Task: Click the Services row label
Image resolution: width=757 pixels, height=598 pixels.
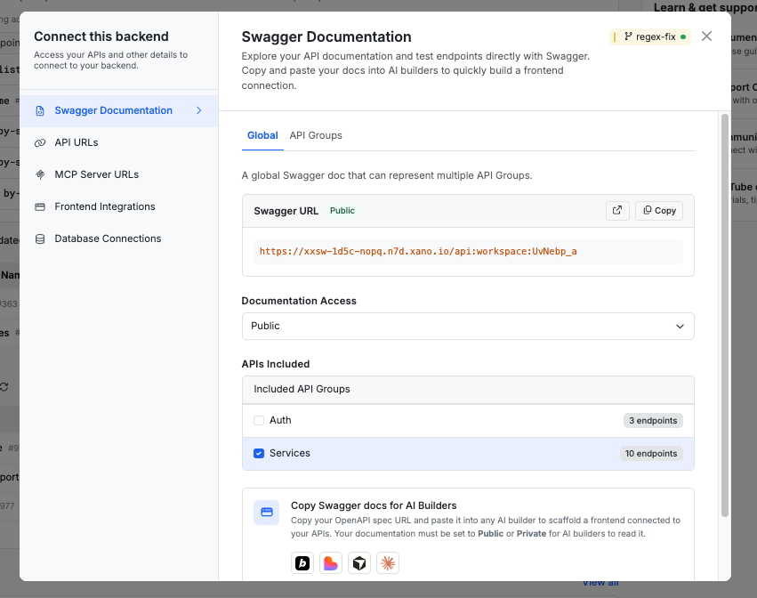Action: (x=290, y=453)
